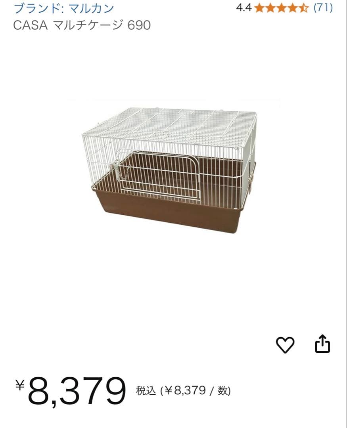Viewport: 347px width, 428px height.
Task: Tap the share icon
Action: pyautogui.click(x=322, y=344)
